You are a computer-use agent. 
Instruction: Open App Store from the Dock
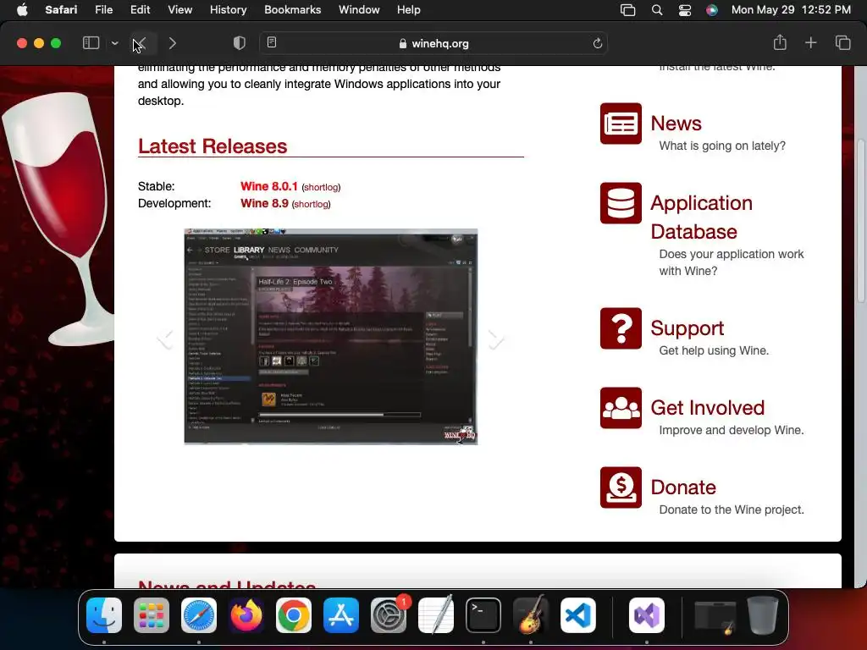click(341, 615)
